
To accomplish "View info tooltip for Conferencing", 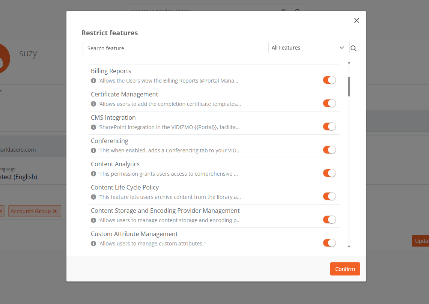I will [93, 150].
